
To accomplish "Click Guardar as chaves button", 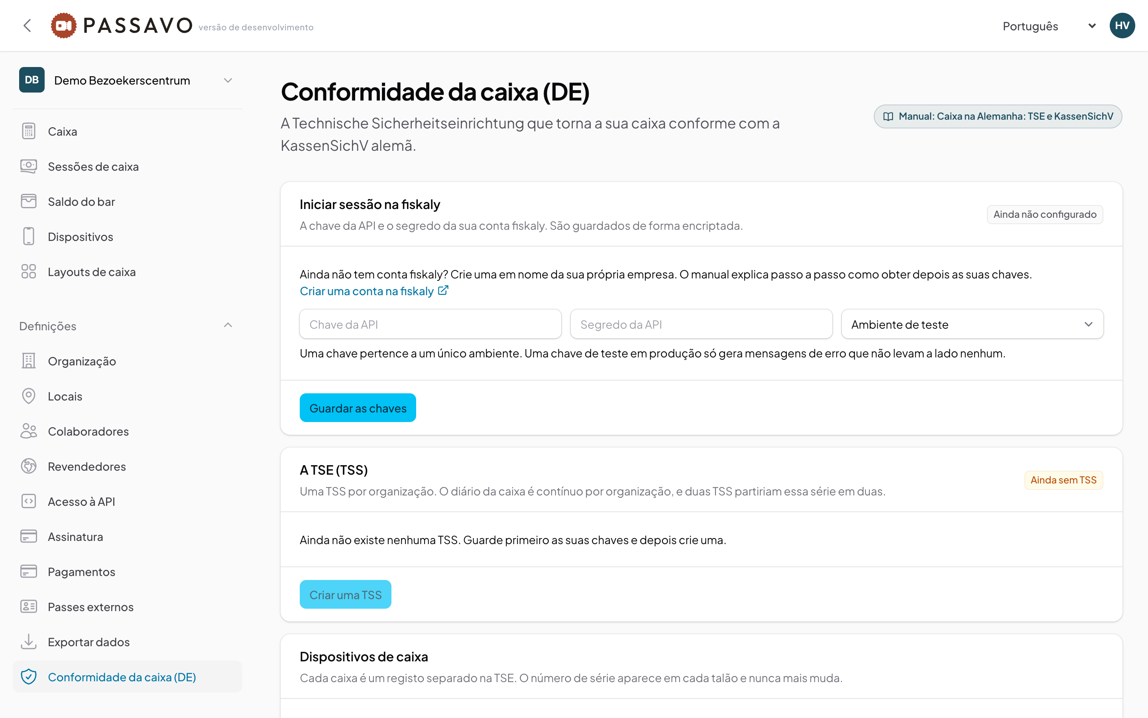I will click(x=358, y=408).
